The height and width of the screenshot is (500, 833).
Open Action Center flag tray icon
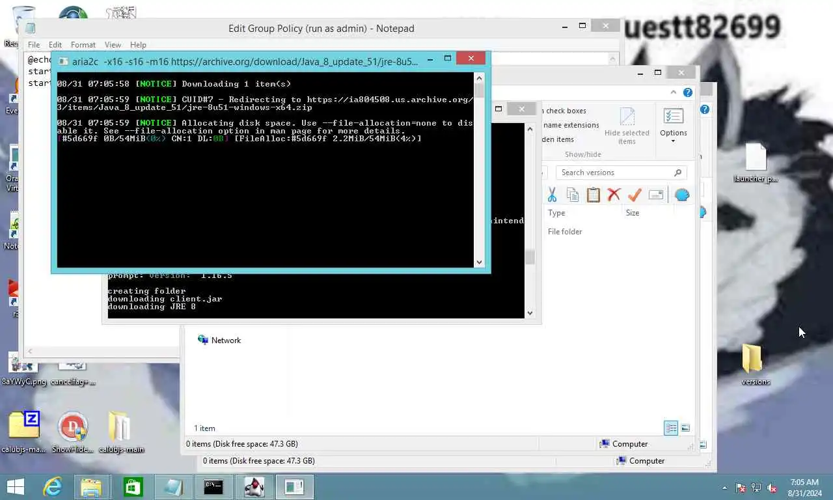pos(741,488)
